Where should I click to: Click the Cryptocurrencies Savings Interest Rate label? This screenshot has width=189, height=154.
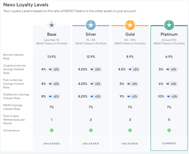[x=15, y=69]
